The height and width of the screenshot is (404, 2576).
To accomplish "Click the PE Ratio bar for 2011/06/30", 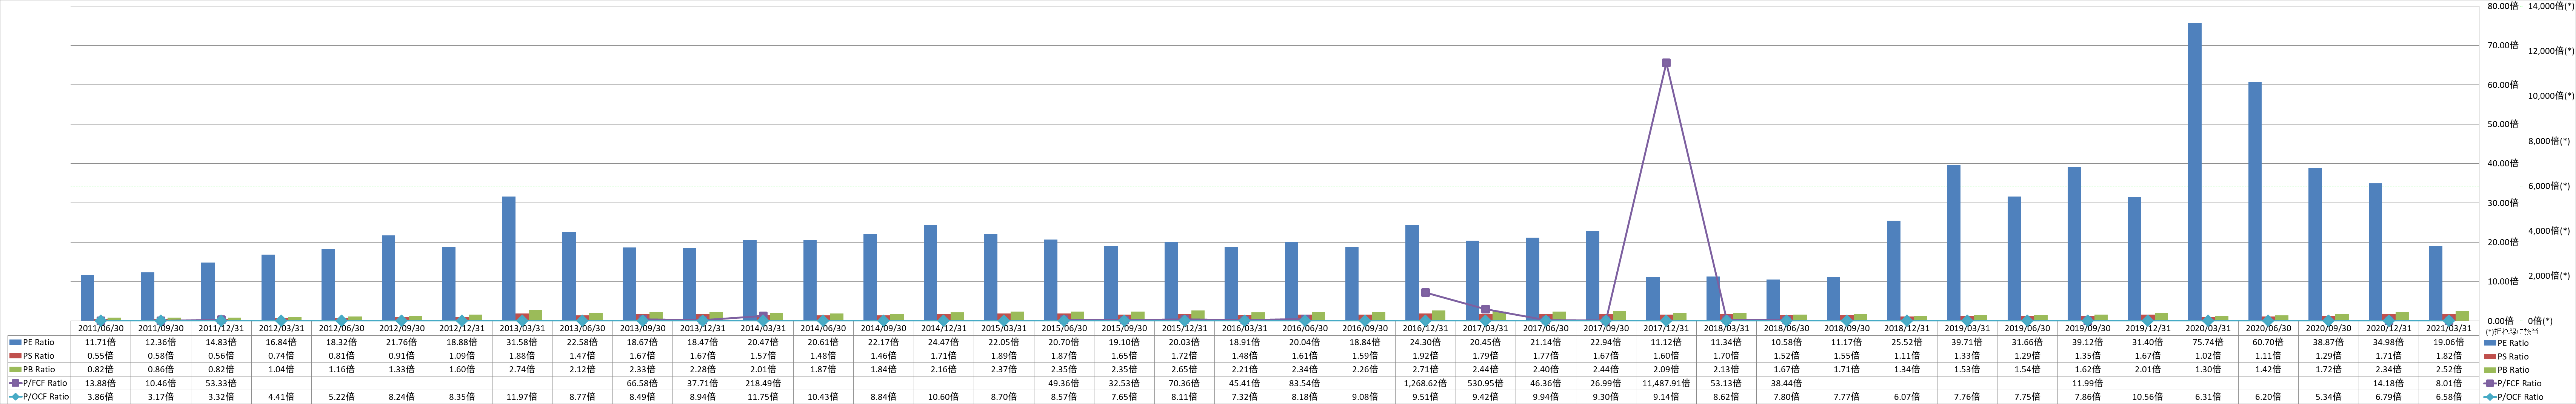I will [x=87, y=298].
